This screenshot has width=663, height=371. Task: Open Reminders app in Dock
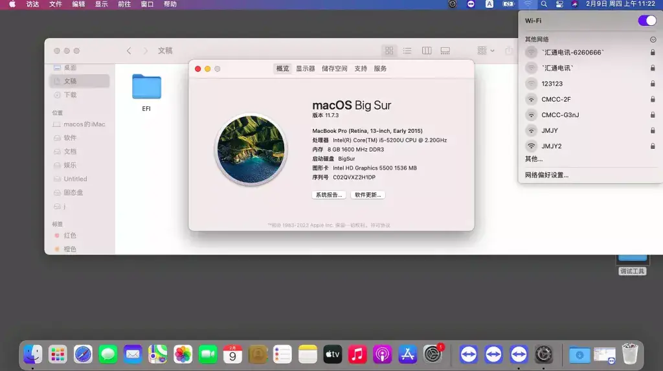(x=282, y=354)
